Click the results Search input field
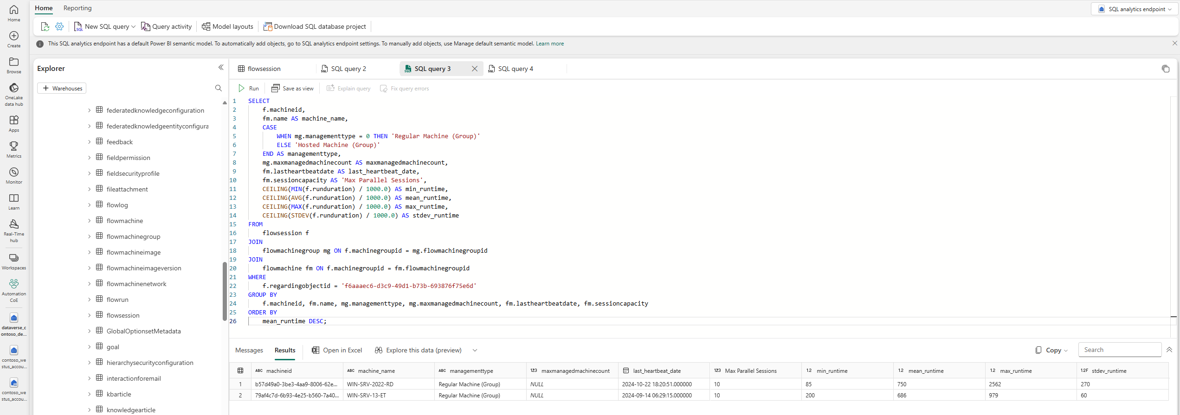This screenshot has height=415, width=1180. click(x=1119, y=350)
